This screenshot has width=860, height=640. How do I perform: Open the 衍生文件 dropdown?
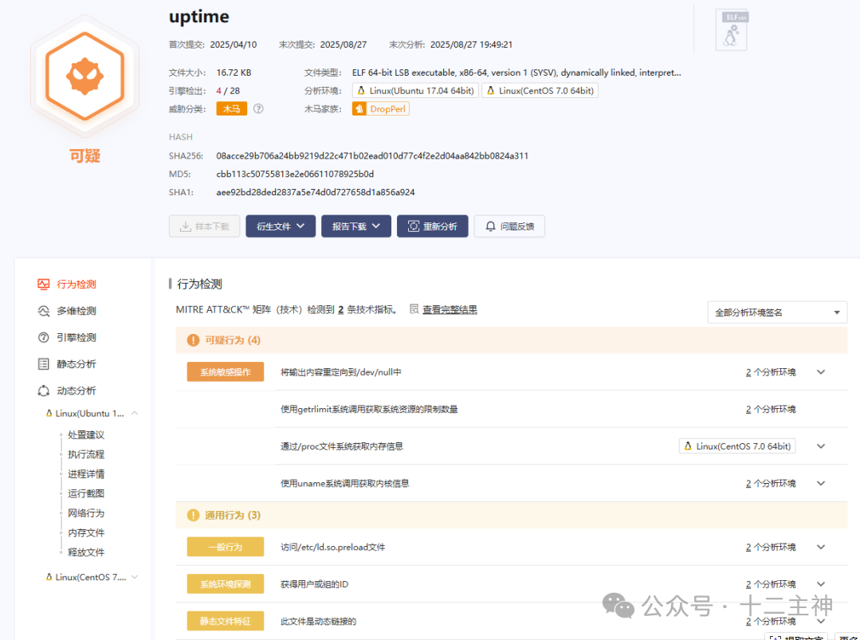[x=280, y=226]
